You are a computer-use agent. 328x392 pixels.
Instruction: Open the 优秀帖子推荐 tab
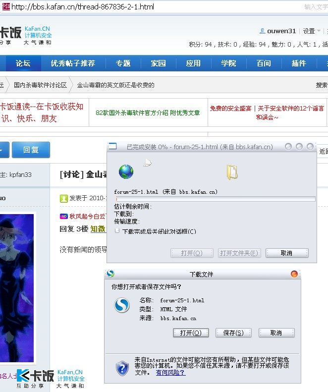tap(73, 63)
